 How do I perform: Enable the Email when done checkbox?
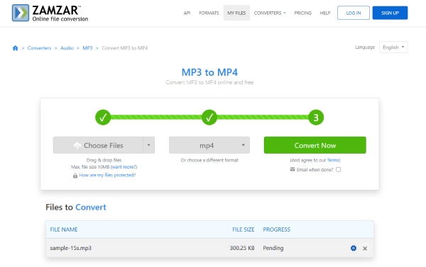point(338,169)
